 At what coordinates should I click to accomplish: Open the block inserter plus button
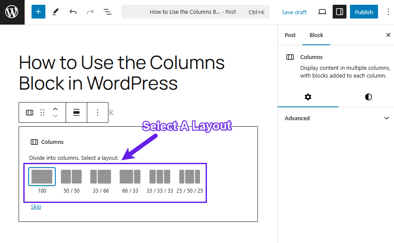point(38,12)
